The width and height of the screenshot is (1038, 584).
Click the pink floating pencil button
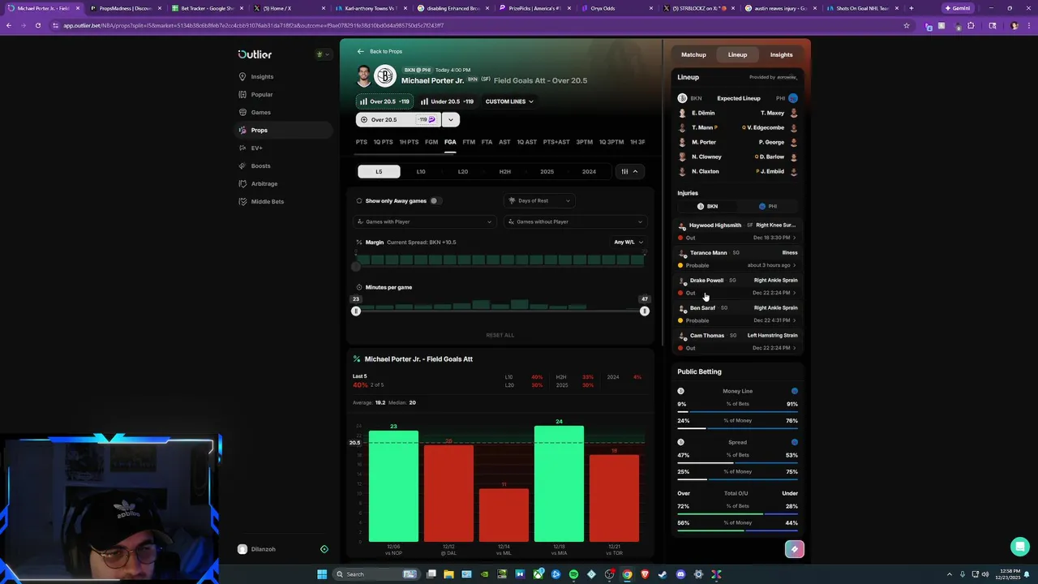795,549
